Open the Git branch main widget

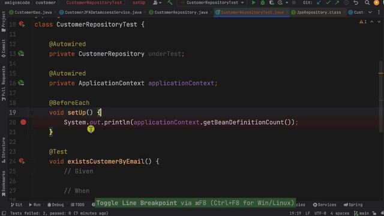click(x=361, y=214)
